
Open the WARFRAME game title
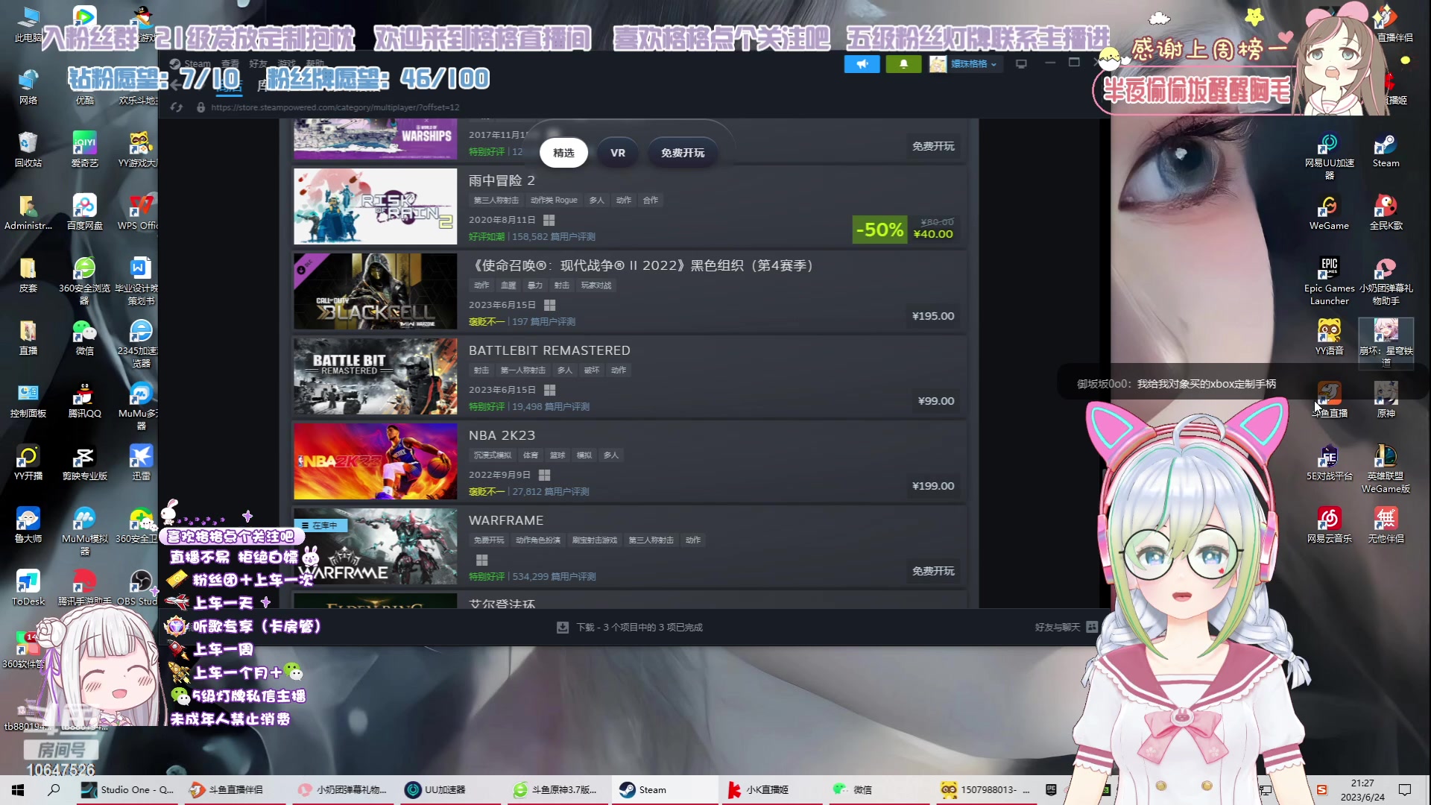[x=506, y=520]
